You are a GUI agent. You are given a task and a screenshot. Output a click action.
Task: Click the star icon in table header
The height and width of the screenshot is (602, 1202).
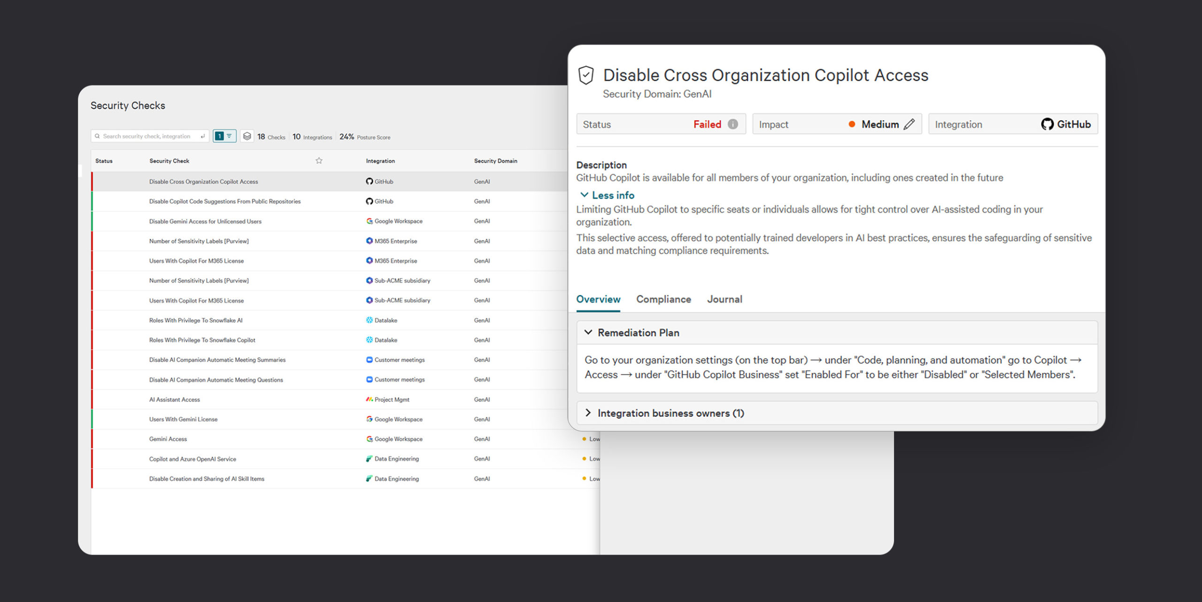[319, 161]
